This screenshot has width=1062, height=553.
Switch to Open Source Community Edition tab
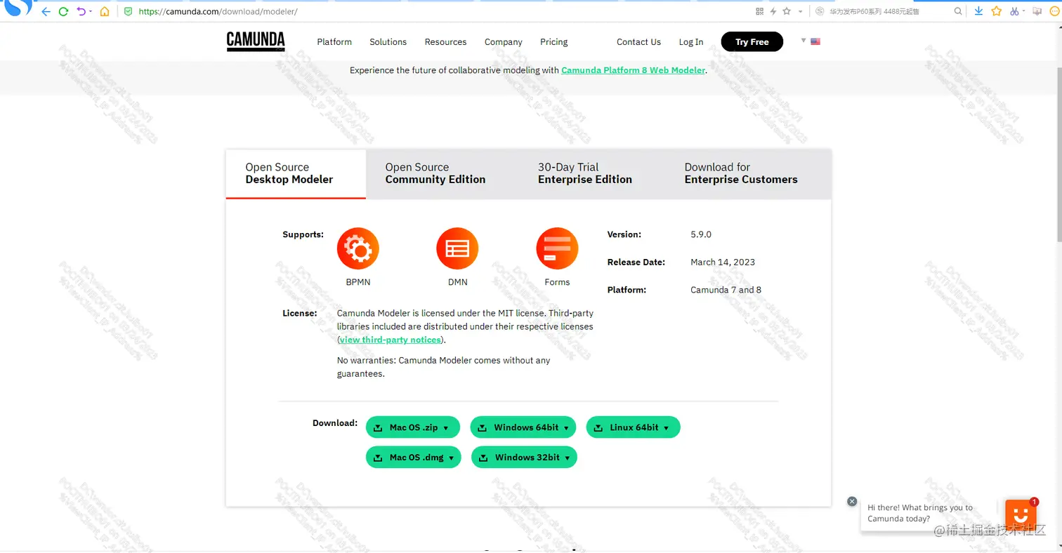[x=435, y=173]
